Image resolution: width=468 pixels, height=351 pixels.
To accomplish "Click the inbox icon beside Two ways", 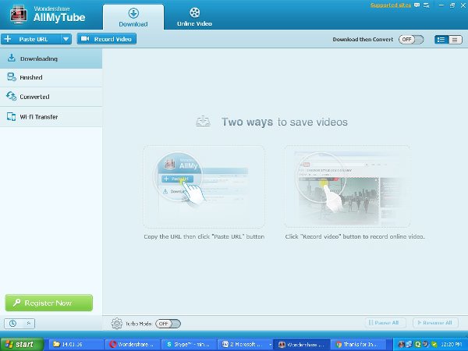I will pyautogui.click(x=203, y=122).
